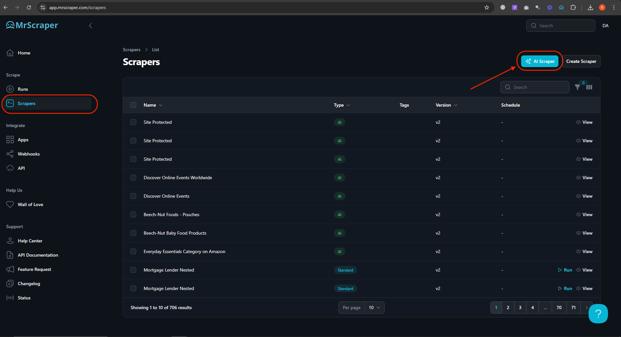Go to results page 2
This screenshot has width=621, height=337.
click(x=508, y=308)
